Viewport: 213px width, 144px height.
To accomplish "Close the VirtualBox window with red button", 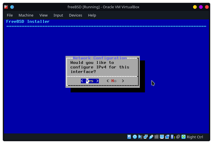I will coord(207,7).
